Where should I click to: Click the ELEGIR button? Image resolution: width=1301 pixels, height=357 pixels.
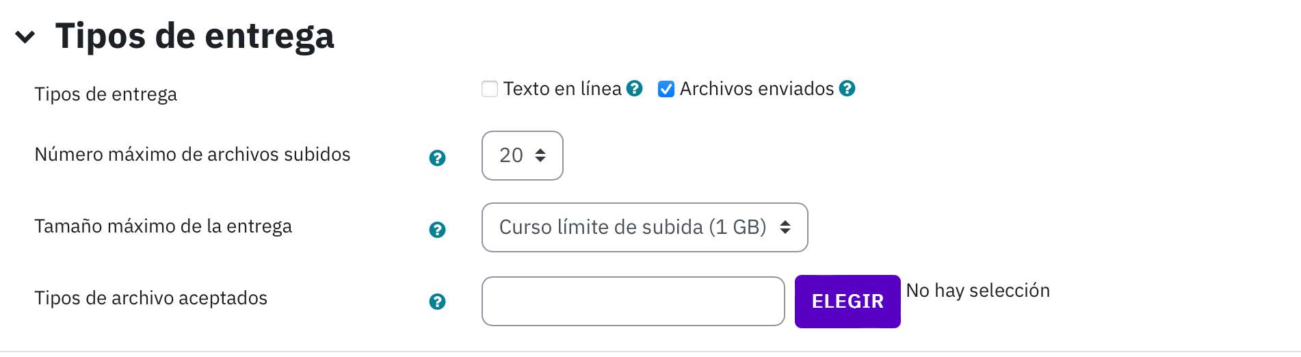pos(847,302)
